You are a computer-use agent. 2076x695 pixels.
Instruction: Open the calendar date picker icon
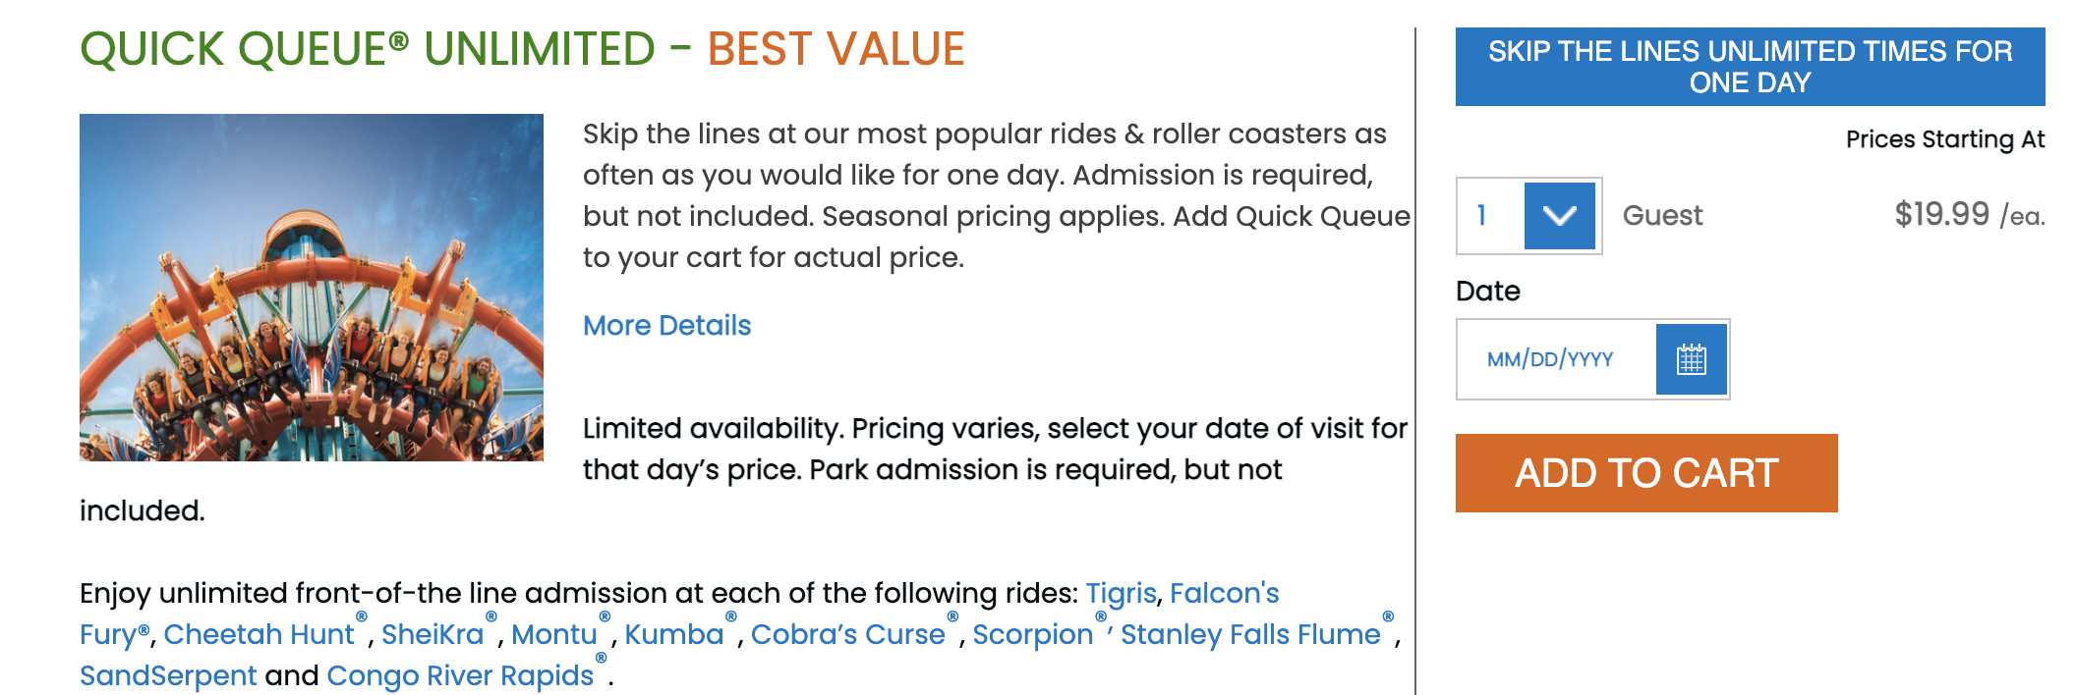coord(1691,359)
